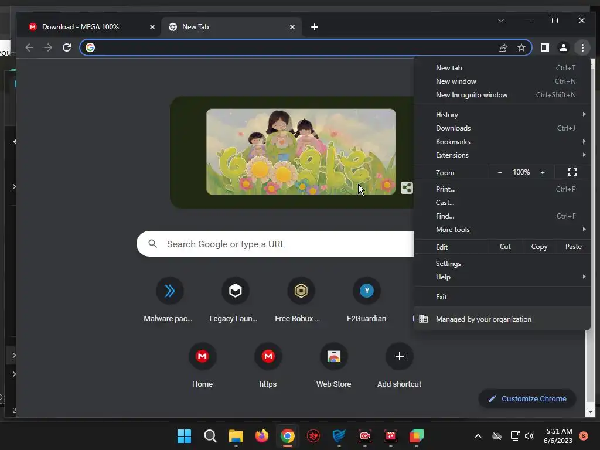The width and height of the screenshot is (600, 450).
Task: Open a New Incognito window
Action: point(502,94)
